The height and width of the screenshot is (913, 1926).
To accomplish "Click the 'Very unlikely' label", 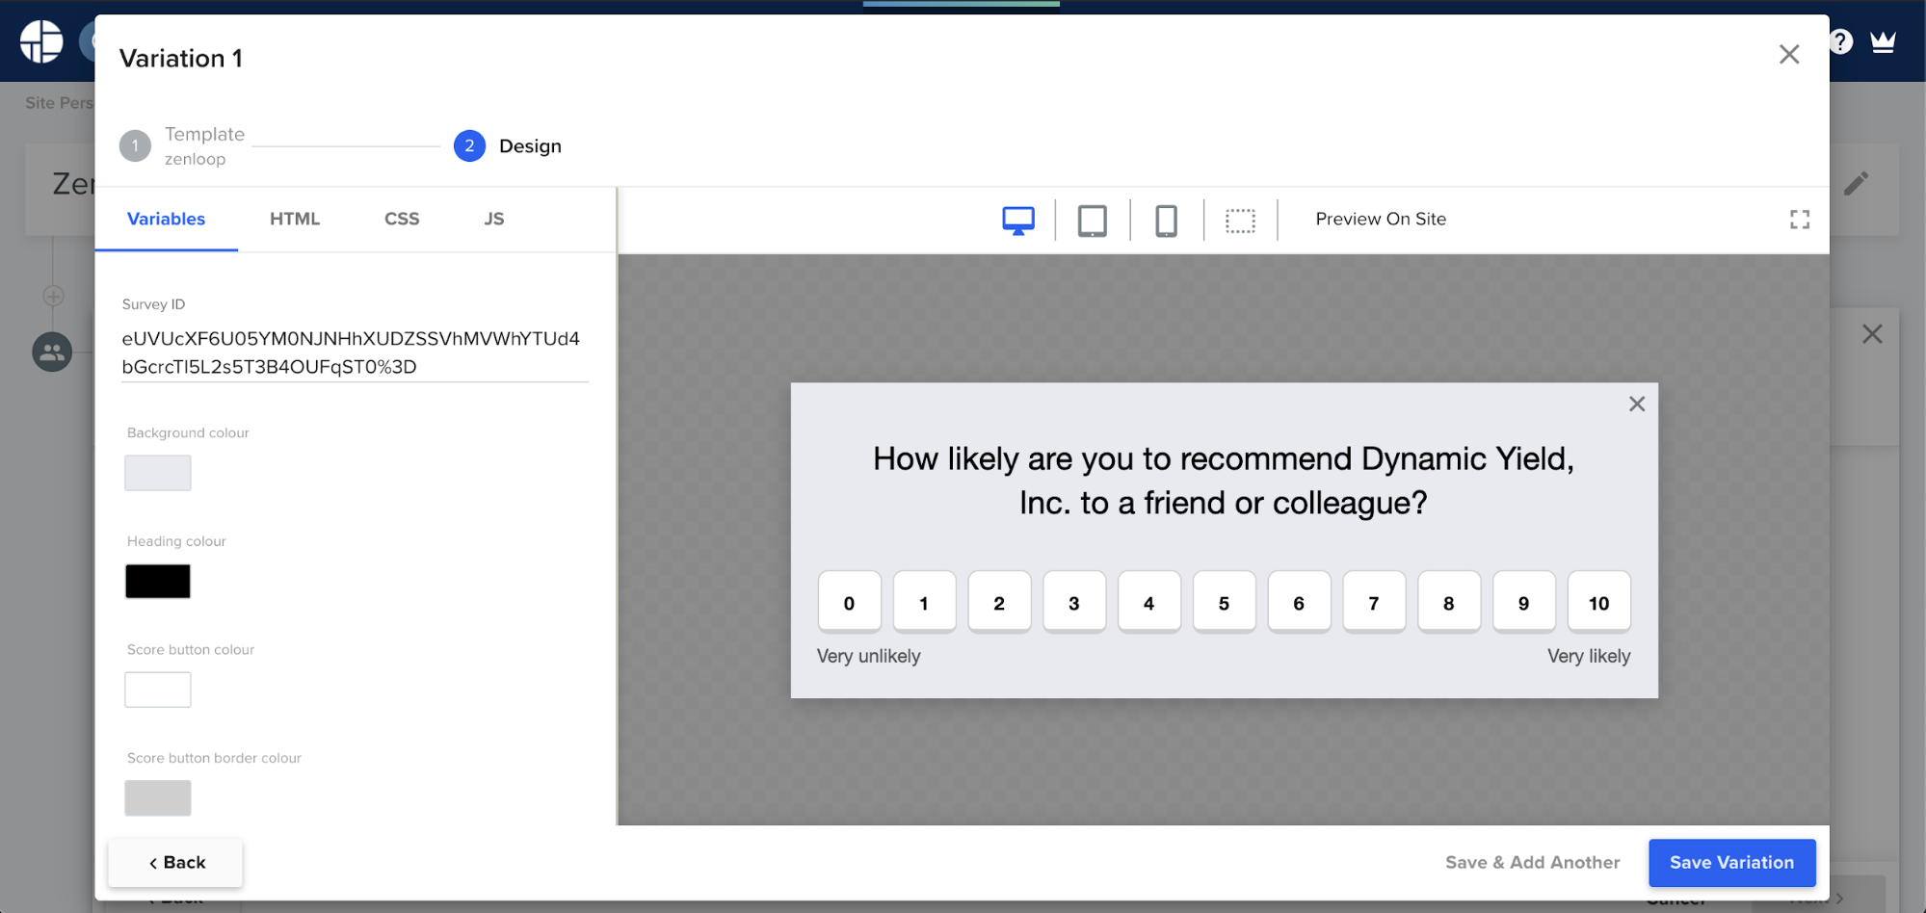I will click(868, 656).
